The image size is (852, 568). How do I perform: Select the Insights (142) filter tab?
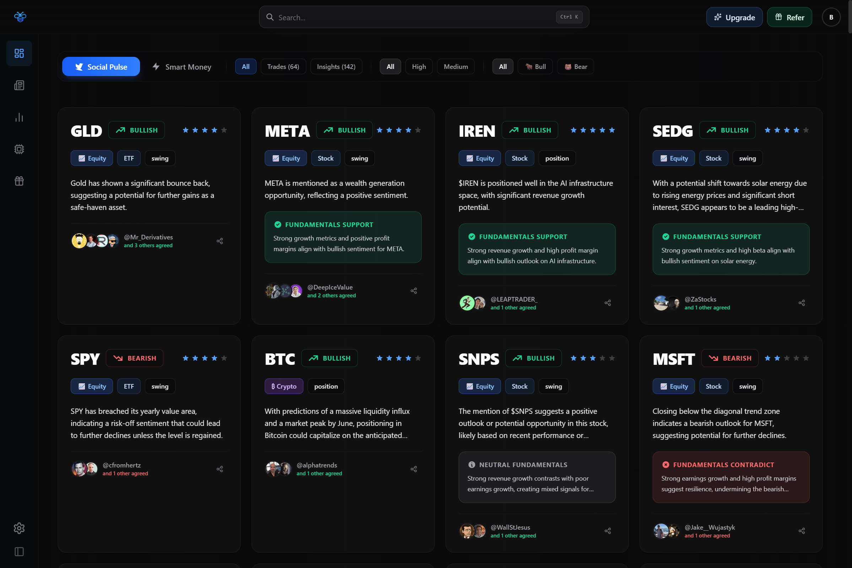point(336,66)
